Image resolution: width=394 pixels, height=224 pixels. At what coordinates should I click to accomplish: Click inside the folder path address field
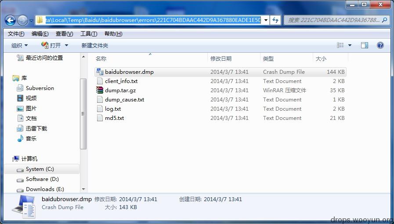pos(154,20)
